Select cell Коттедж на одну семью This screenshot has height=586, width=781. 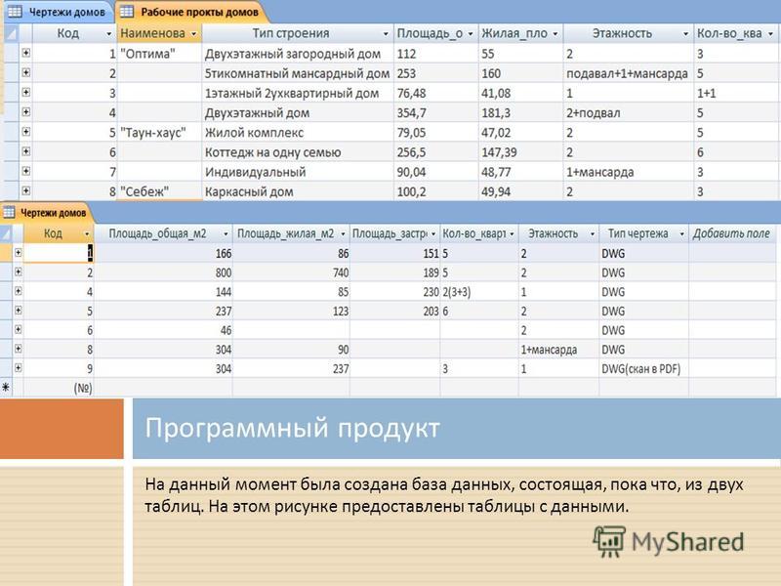tap(298, 152)
